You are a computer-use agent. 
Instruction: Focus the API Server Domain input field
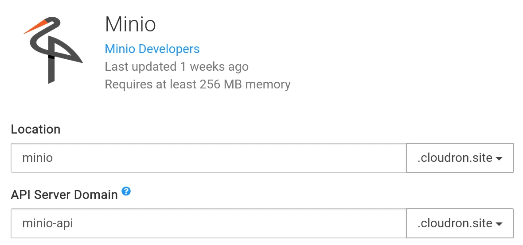208,223
